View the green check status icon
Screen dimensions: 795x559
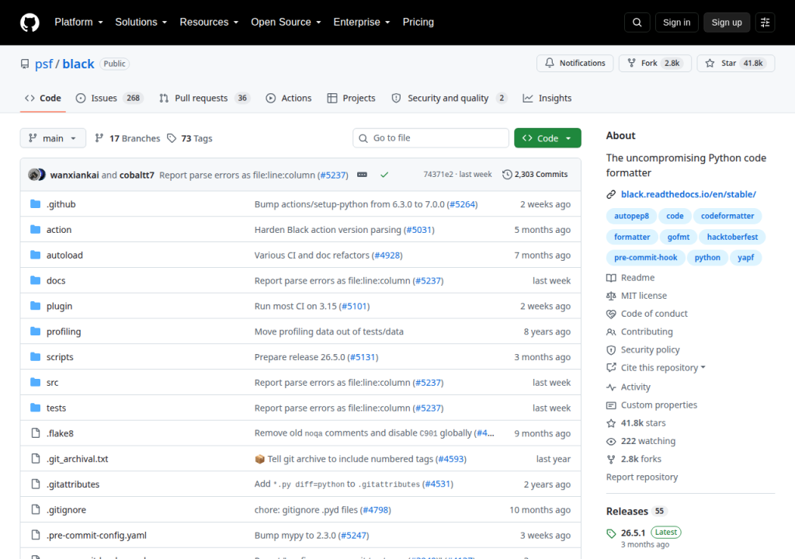point(384,175)
